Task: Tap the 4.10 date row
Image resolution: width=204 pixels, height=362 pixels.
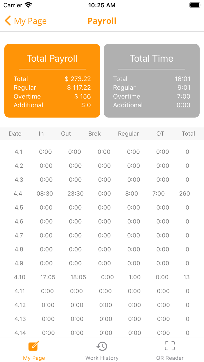Action: [20, 277]
